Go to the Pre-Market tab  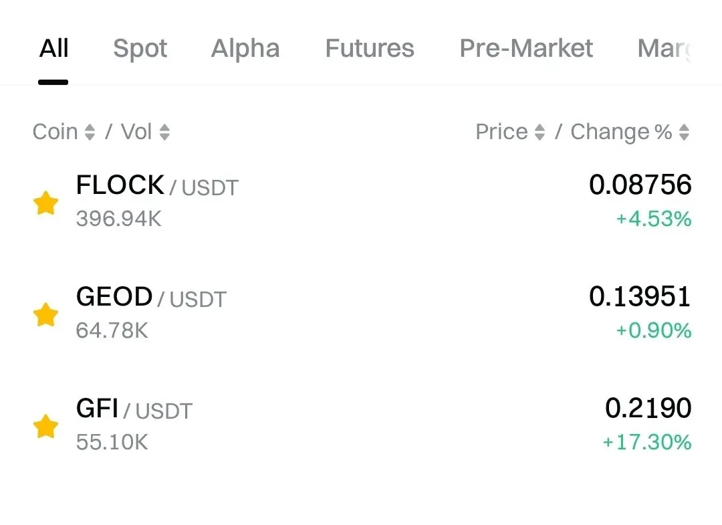tap(526, 49)
